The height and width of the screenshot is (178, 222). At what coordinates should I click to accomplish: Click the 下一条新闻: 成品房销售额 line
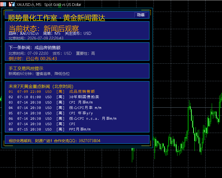35,47
